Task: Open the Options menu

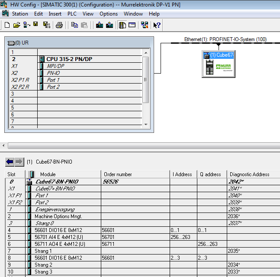Action: [109, 14]
